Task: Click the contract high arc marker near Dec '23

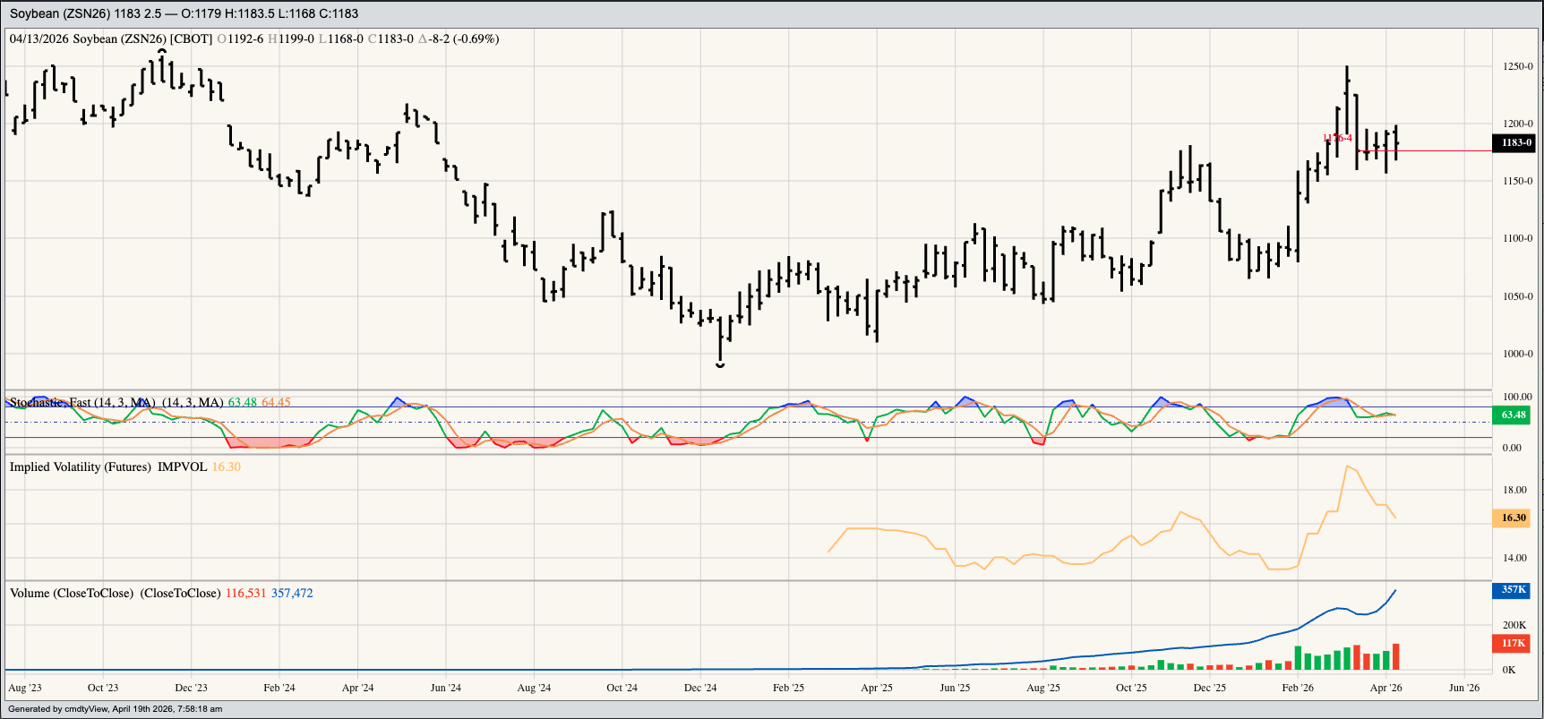Action: coord(162,52)
